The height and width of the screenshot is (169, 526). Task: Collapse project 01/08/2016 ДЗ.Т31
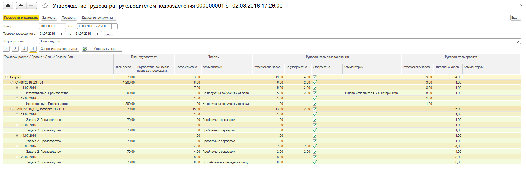12,82
